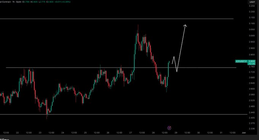
Task: Click the Low value L2.775
Action: coord(42,2)
